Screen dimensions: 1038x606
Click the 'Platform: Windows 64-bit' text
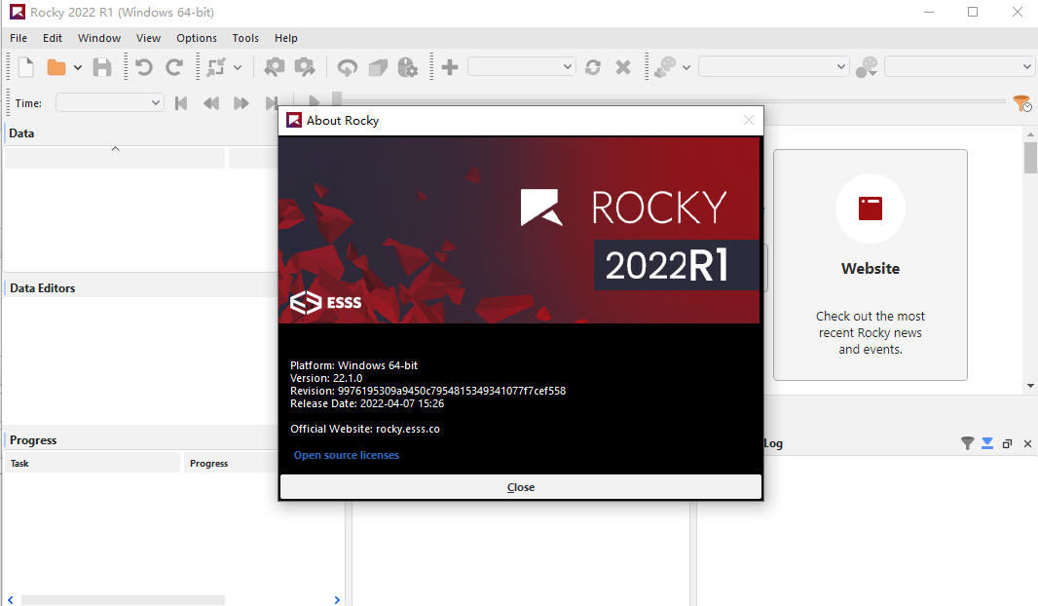[353, 365]
